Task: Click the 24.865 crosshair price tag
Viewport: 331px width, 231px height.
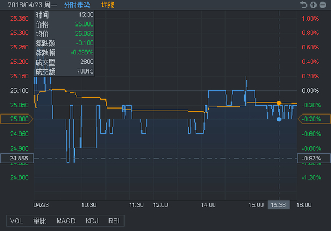Action: pos(17,158)
